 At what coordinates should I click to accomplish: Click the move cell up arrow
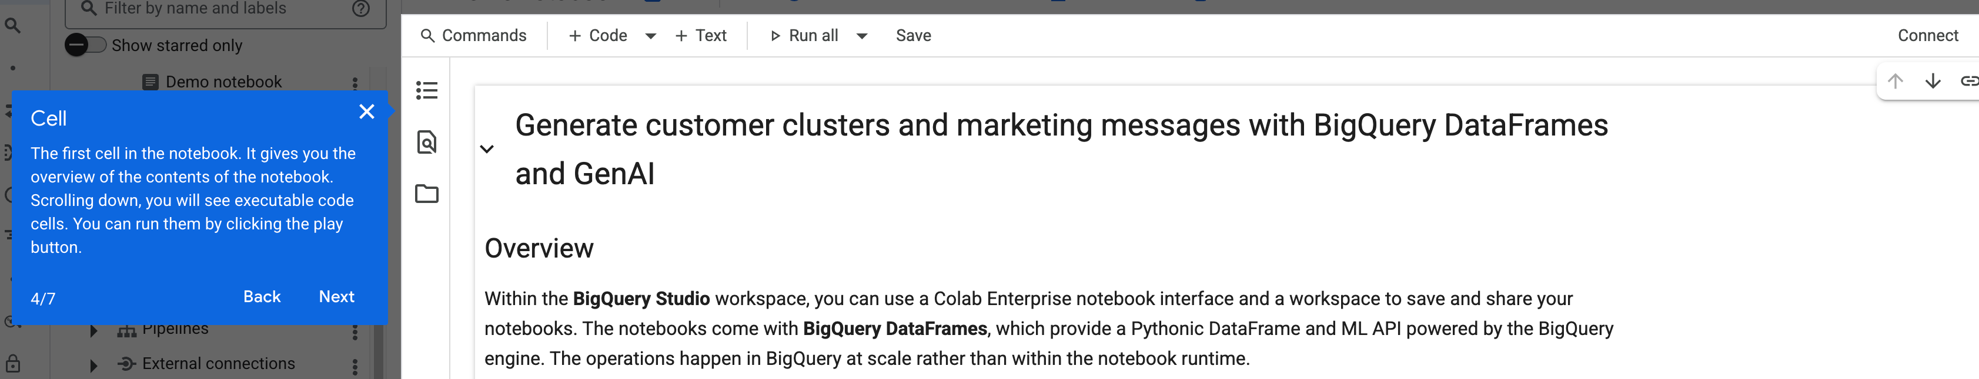coord(1896,80)
